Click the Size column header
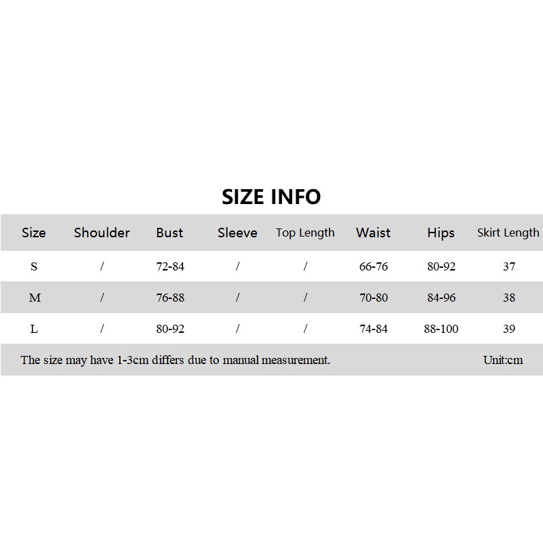 click(x=34, y=233)
